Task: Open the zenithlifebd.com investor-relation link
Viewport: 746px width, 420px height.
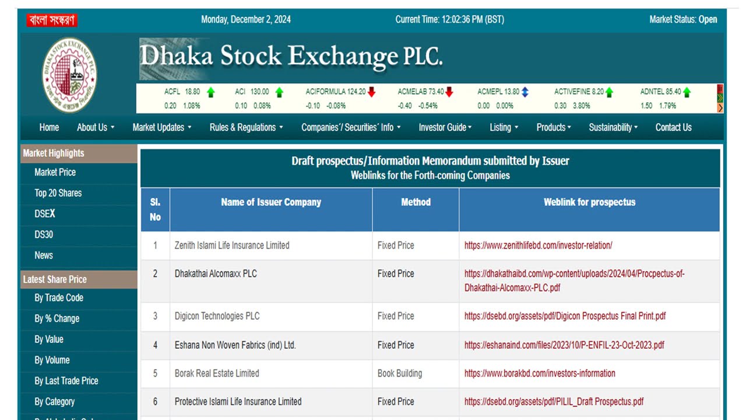Action: 538,246
